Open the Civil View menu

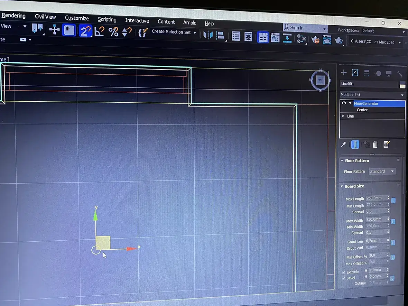(x=45, y=17)
